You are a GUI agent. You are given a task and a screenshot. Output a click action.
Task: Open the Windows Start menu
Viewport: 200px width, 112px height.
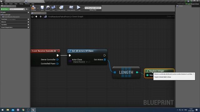click(x=2, y=110)
